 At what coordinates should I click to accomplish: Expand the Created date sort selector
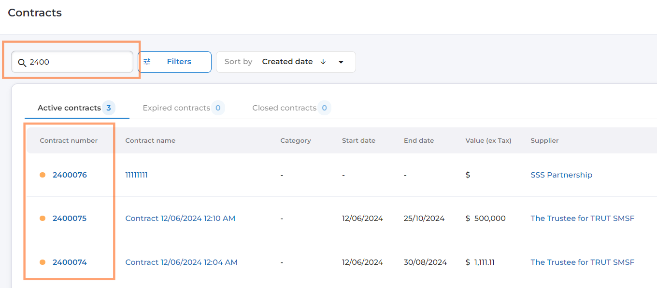(x=287, y=62)
